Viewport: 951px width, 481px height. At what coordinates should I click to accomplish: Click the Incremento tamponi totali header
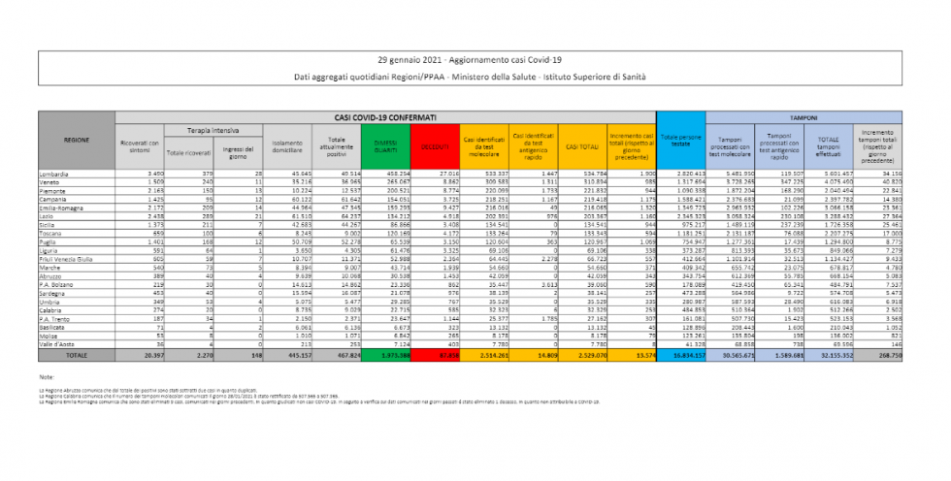click(878, 145)
